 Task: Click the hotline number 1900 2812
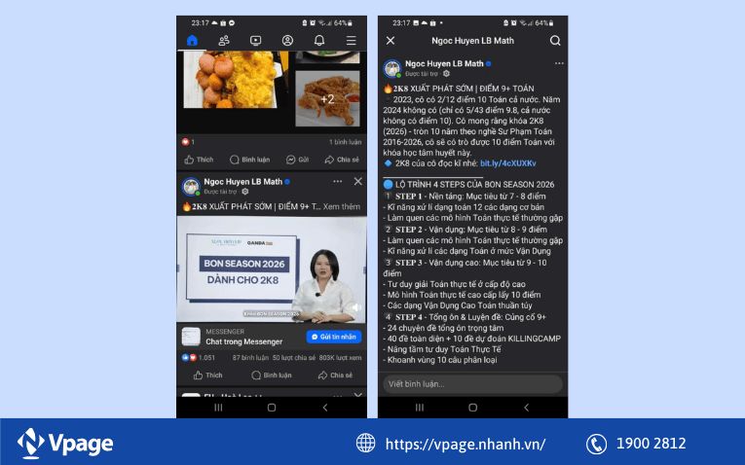(651, 444)
